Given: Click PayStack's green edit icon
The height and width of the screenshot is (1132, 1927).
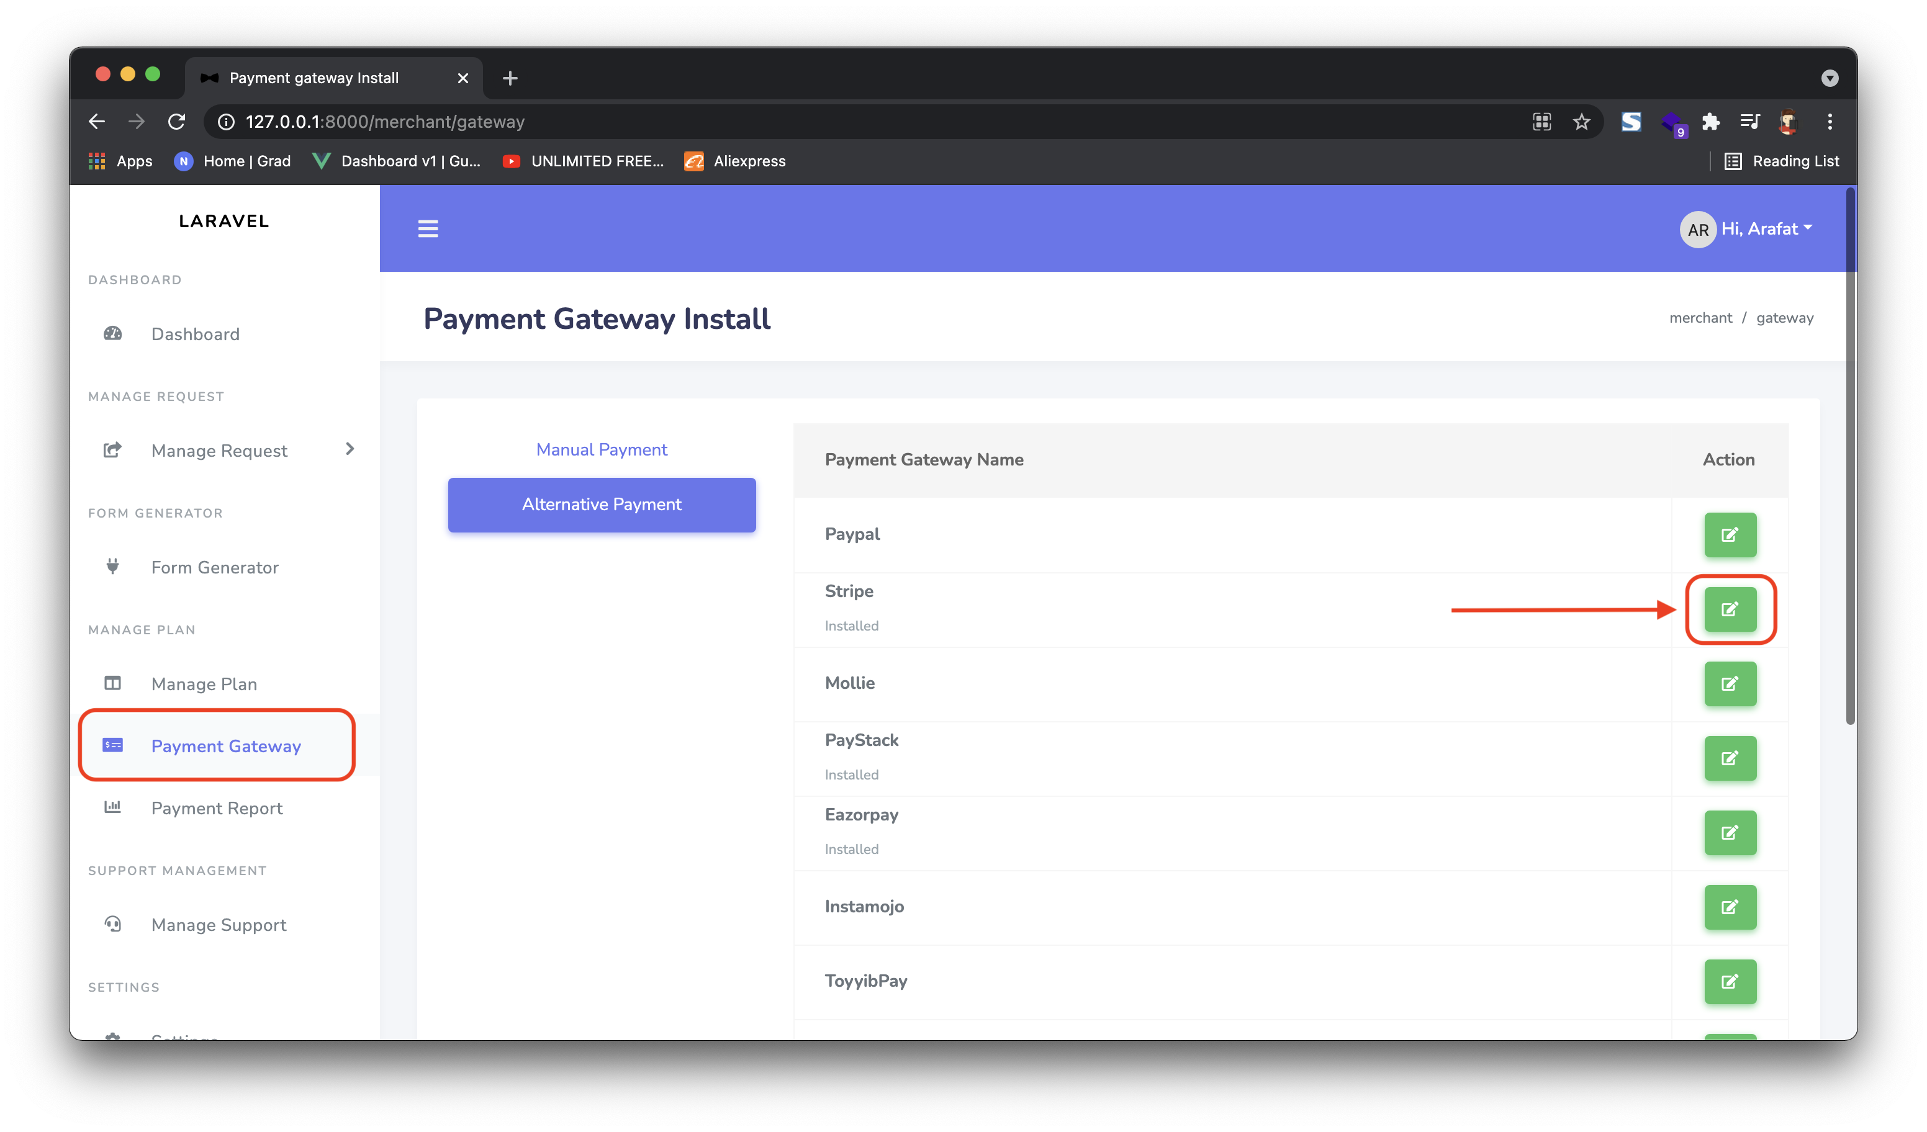Looking at the screenshot, I should 1730,758.
